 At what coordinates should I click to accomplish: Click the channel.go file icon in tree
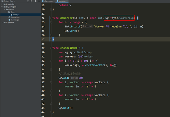coord(9,20)
